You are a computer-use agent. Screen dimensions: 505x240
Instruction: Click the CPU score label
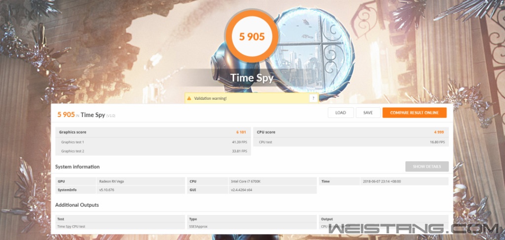click(266, 132)
